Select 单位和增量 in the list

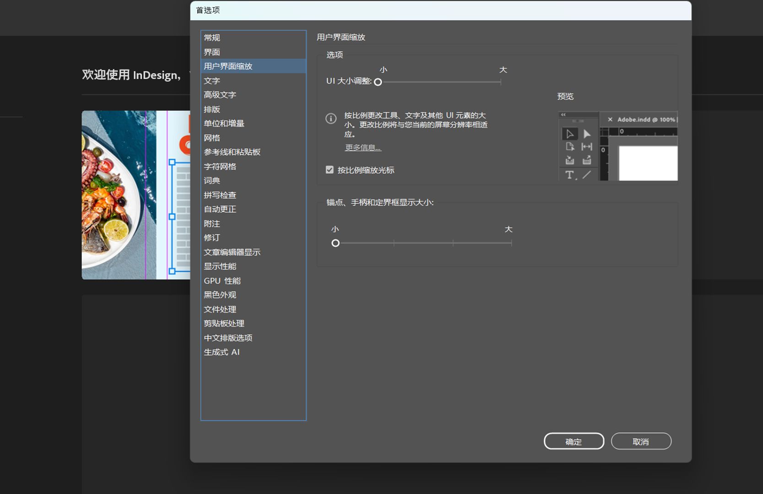[x=253, y=124]
